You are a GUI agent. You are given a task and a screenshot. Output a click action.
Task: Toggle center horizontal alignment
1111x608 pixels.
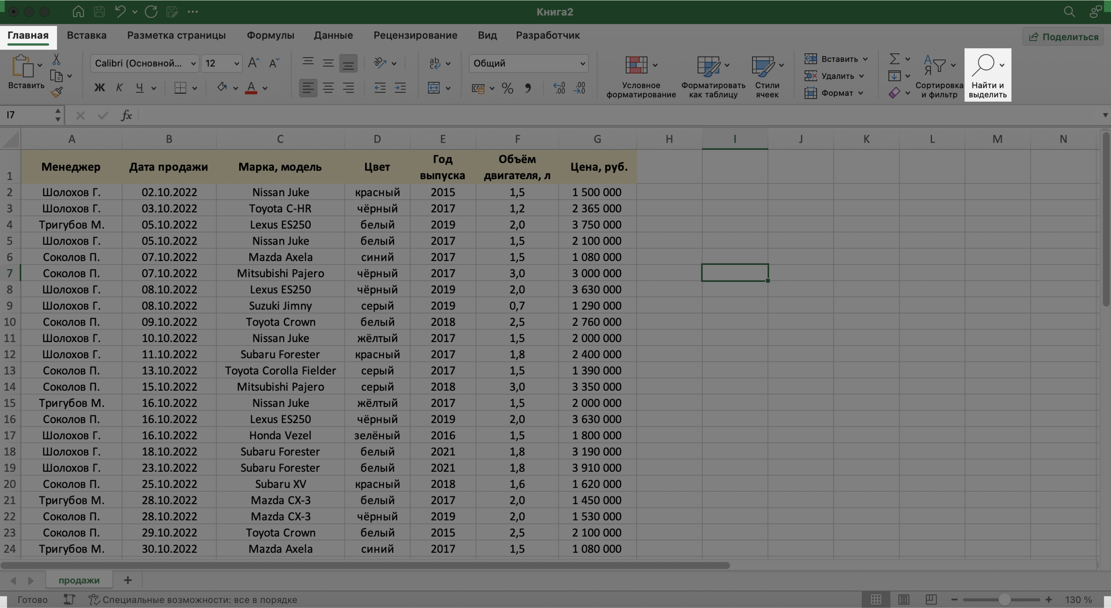[328, 88]
